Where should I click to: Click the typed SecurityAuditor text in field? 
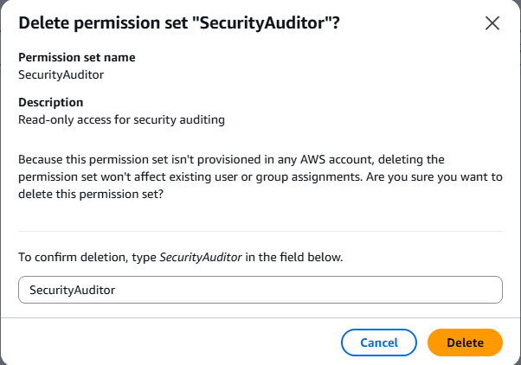(72, 290)
